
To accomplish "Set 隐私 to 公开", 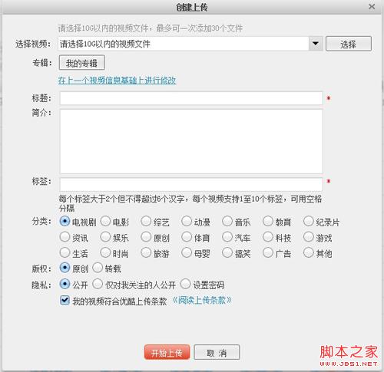I will pyautogui.click(x=65, y=284).
